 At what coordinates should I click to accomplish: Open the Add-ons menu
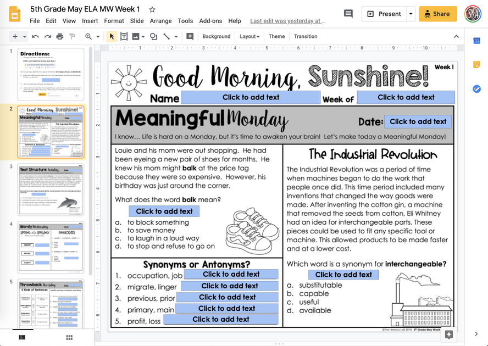(210, 21)
